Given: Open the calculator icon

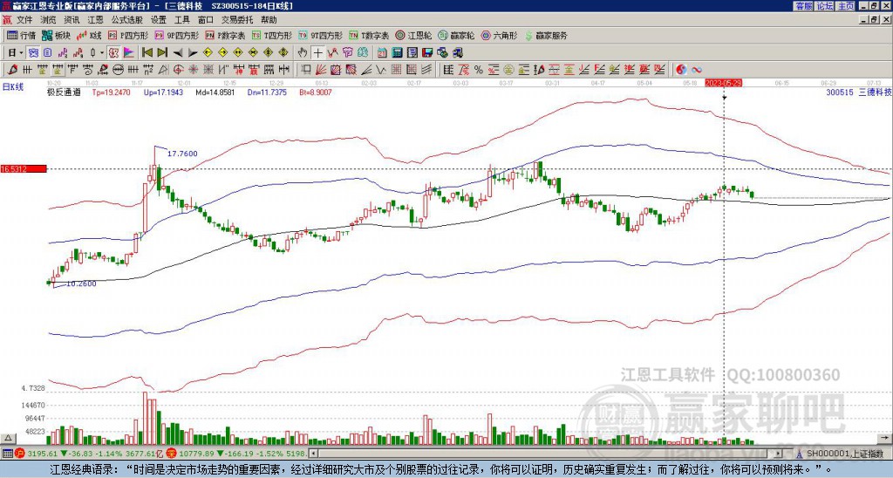Looking at the screenshot, I should [x=397, y=53].
